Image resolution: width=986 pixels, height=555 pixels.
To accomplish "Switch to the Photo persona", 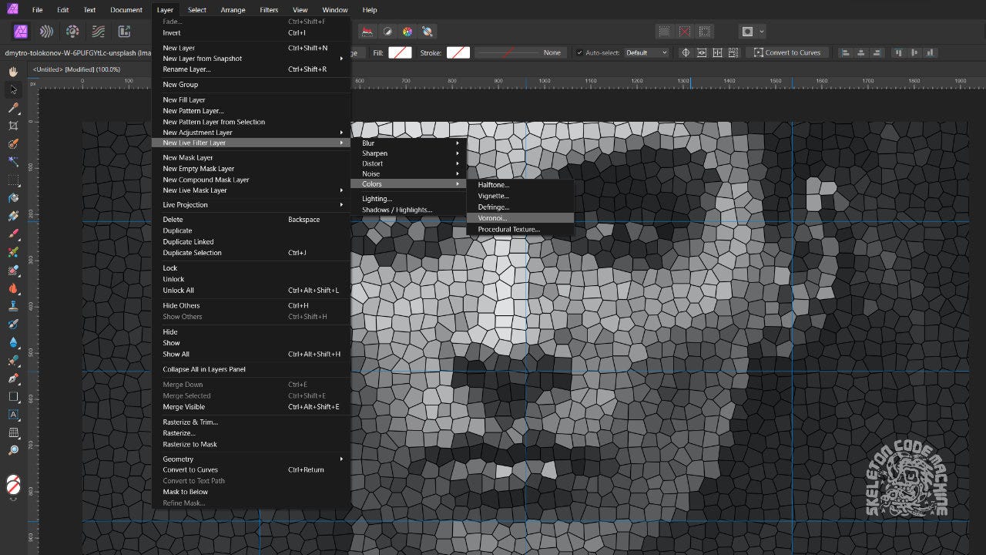I will click(22, 32).
